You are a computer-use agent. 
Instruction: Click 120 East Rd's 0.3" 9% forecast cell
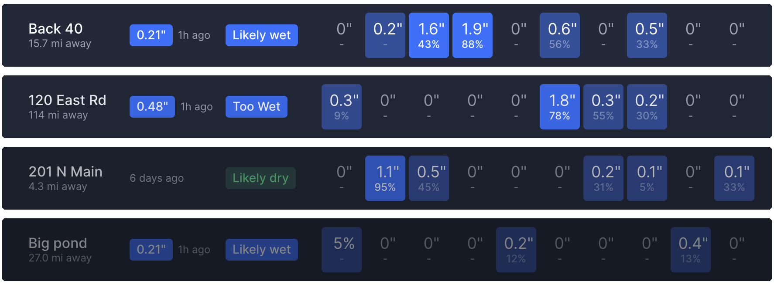click(341, 107)
